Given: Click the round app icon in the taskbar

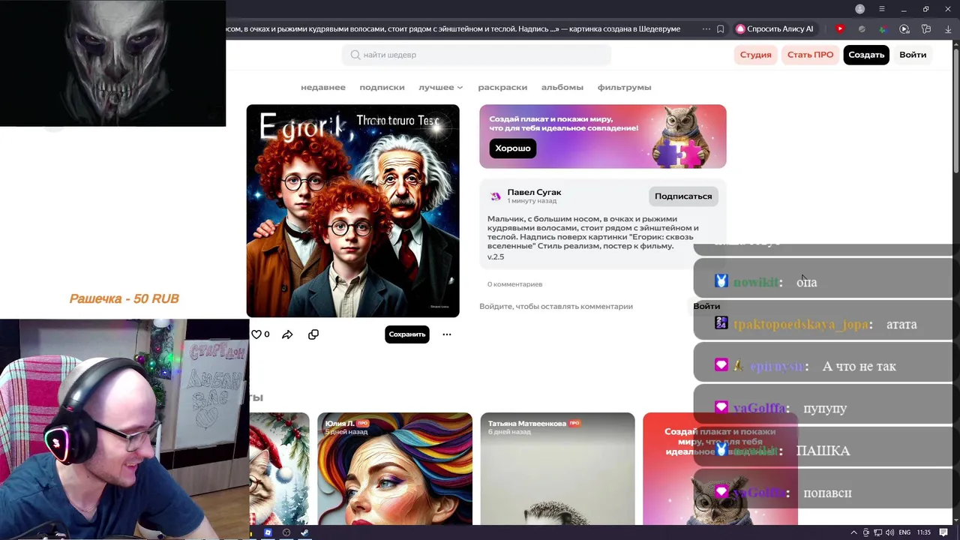Looking at the screenshot, I should tap(286, 532).
